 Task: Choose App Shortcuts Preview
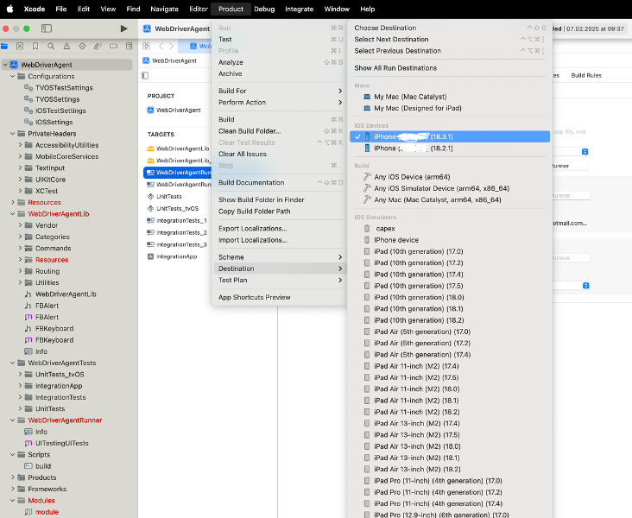coord(280,297)
